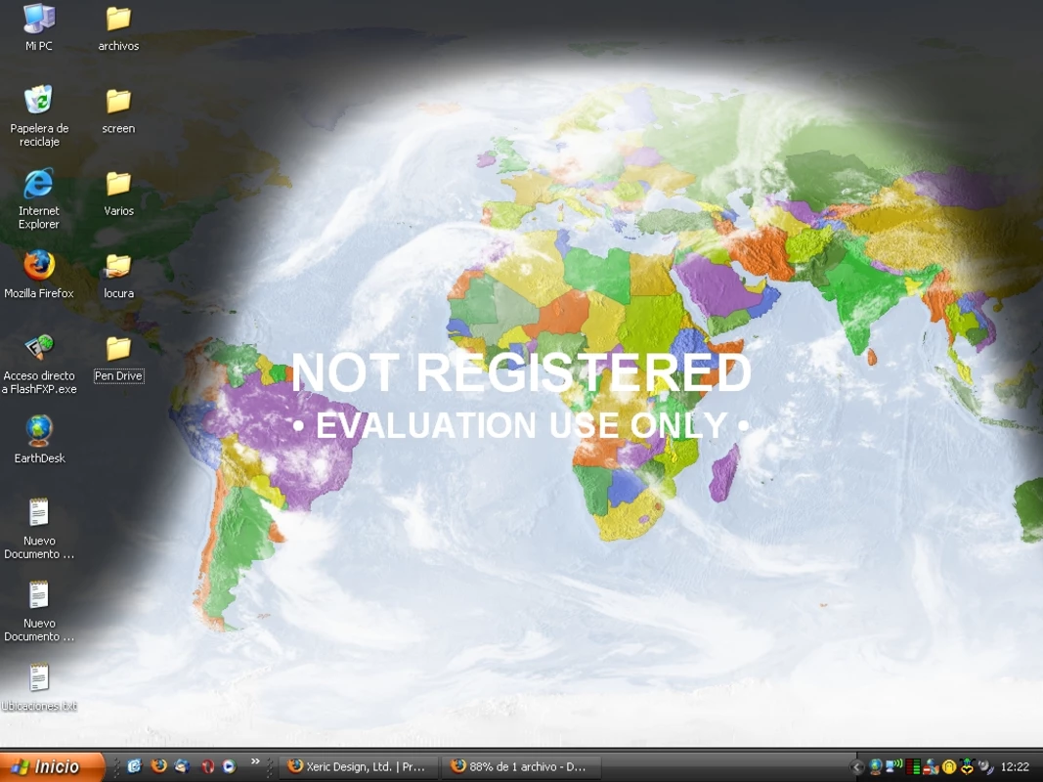The height and width of the screenshot is (782, 1043).
Task: Open the MSN Messenger tray icon
Action: coord(931,766)
